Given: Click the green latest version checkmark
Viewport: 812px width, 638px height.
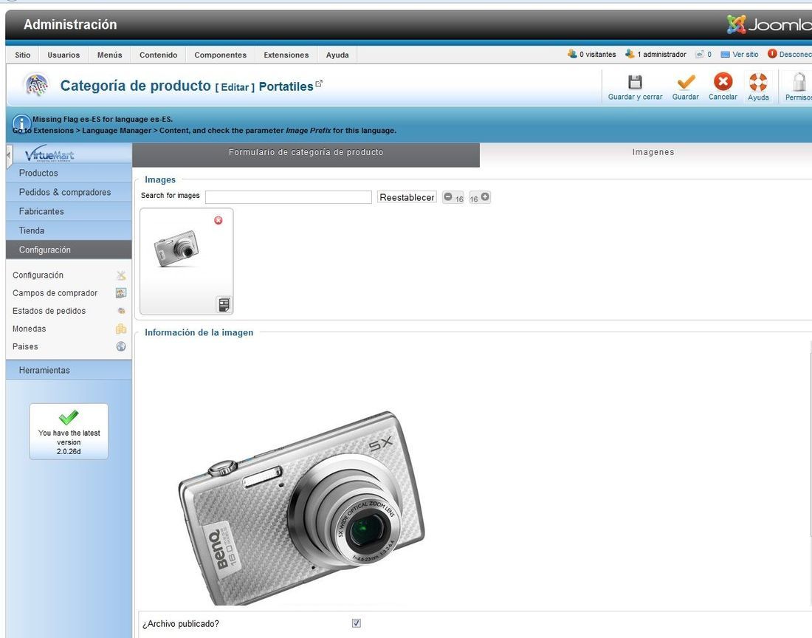Looking at the screenshot, I should click(x=69, y=417).
